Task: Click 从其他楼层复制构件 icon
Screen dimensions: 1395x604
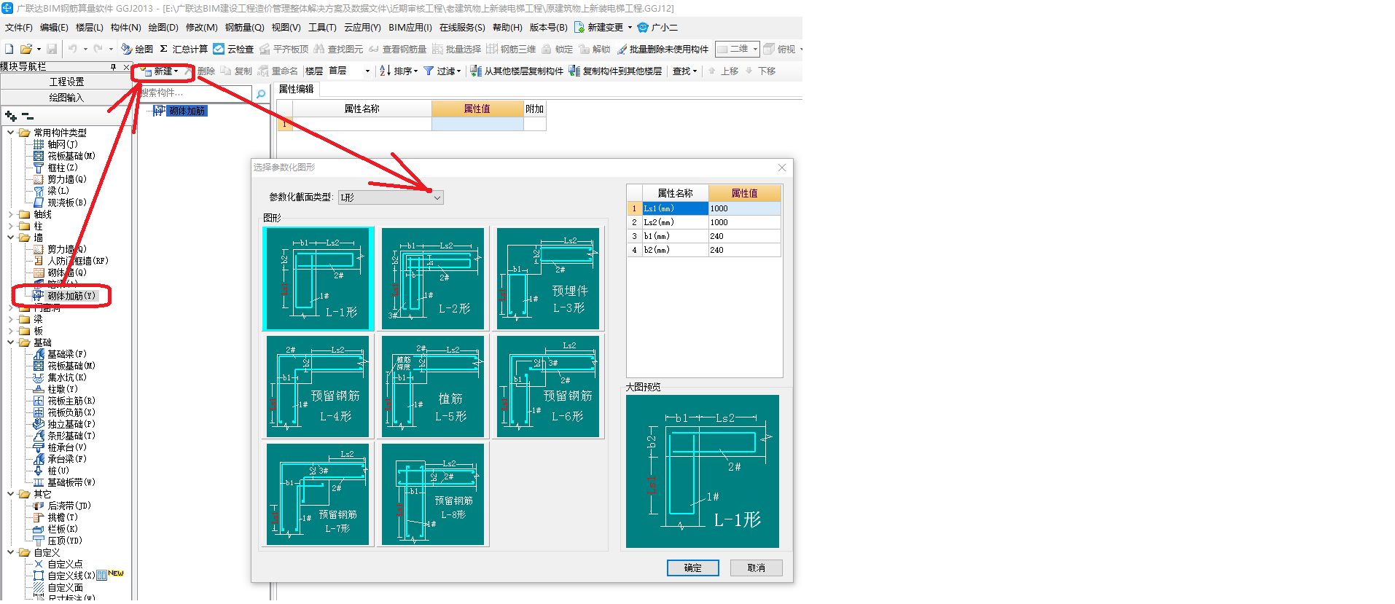Action: coord(476,71)
